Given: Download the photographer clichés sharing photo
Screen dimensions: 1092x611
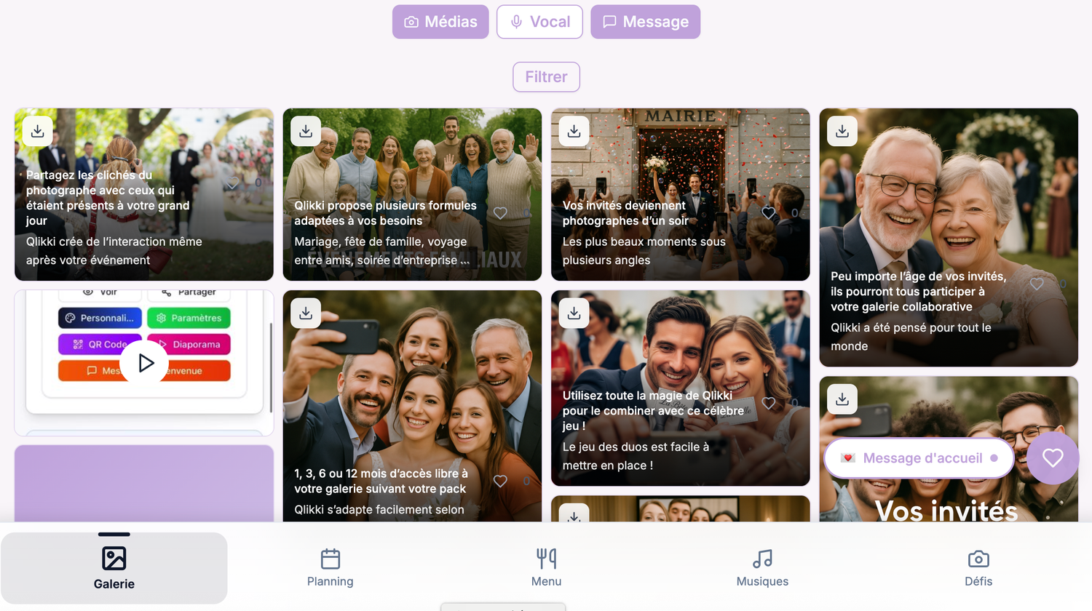Looking at the screenshot, I should pyautogui.click(x=38, y=132).
